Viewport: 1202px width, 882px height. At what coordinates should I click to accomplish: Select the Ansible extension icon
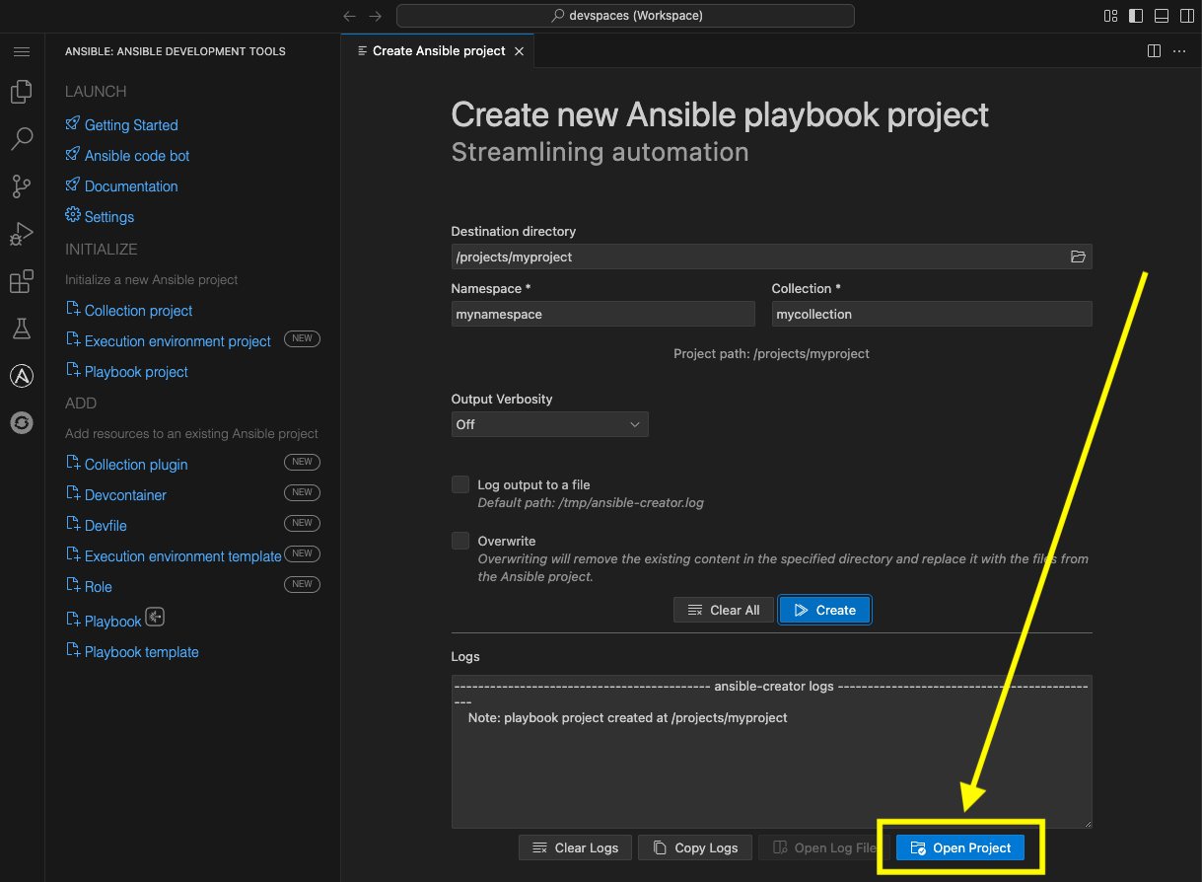pos(22,375)
